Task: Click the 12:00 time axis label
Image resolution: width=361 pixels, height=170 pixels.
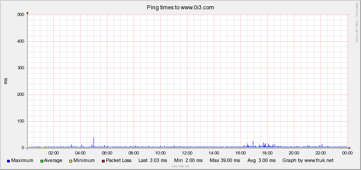Action: click(x=187, y=153)
